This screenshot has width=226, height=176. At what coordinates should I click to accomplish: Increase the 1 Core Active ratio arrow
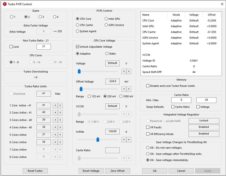coord(61,105)
